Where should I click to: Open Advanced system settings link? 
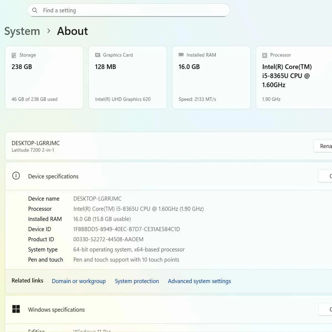click(199, 281)
